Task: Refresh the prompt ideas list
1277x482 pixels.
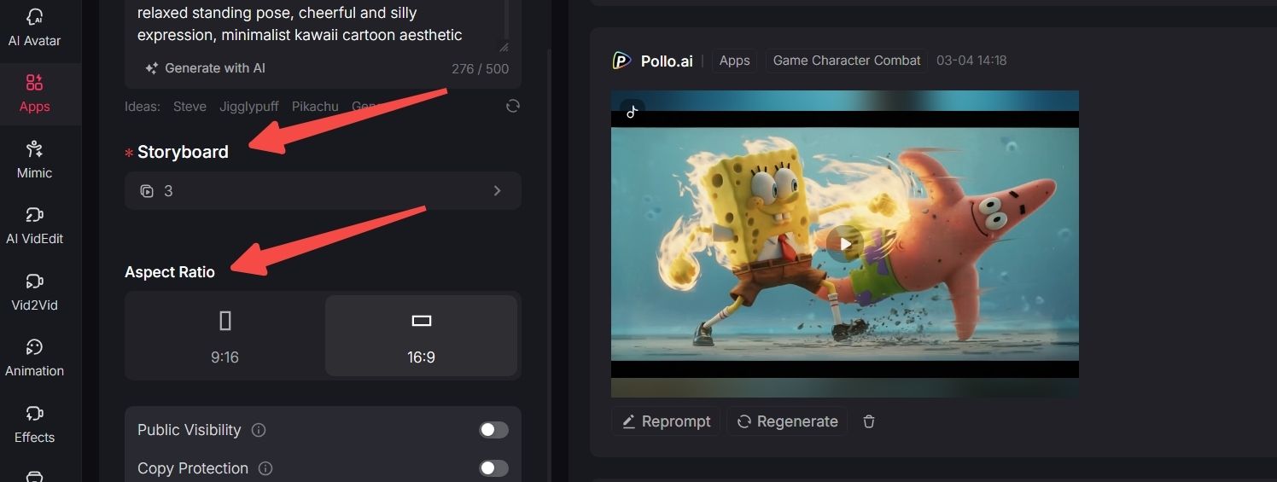Action: [512, 106]
